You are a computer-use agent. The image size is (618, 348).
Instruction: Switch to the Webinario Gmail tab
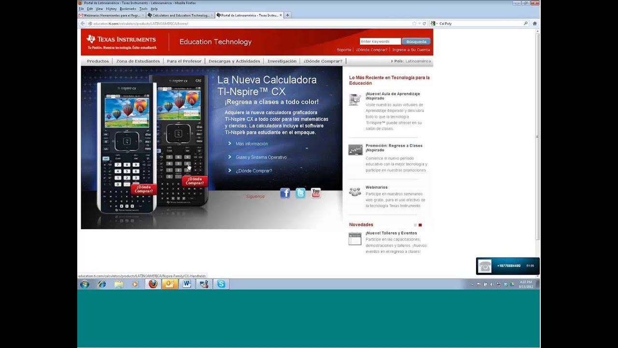coord(111,15)
